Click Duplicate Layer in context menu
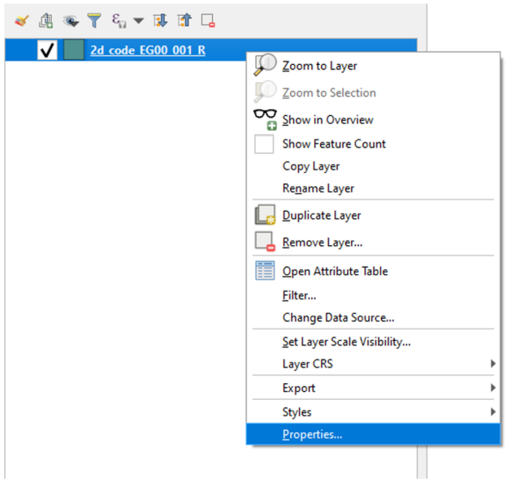This screenshot has height=486, width=511. coord(322,216)
